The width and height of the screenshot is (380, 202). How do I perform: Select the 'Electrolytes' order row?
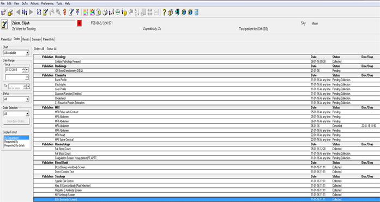click(x=207, y=84)
